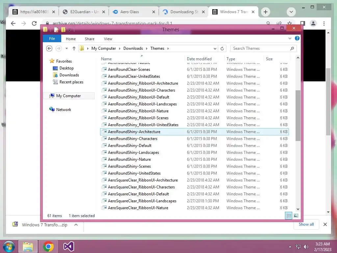Click the volume speaker tray icon
The image size is (337, 253).
pos(306,247)
